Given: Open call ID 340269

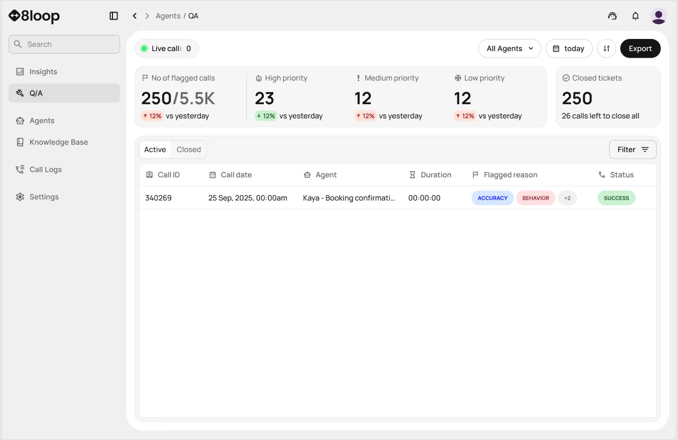Looking at the screenshot, I should [x=159, y=198].
